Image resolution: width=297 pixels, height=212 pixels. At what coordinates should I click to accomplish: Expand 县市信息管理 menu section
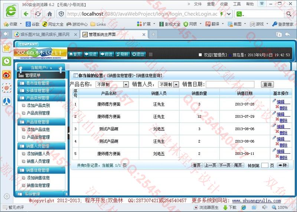pos(41,83)
